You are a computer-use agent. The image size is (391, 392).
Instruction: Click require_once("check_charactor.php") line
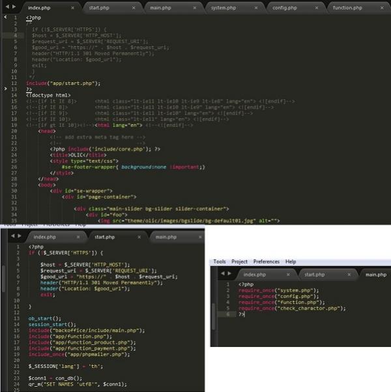coord(292,309)
